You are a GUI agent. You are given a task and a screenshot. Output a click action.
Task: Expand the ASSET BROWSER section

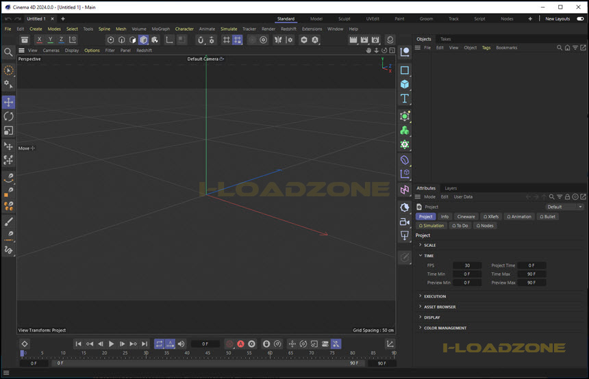point(440,307)
